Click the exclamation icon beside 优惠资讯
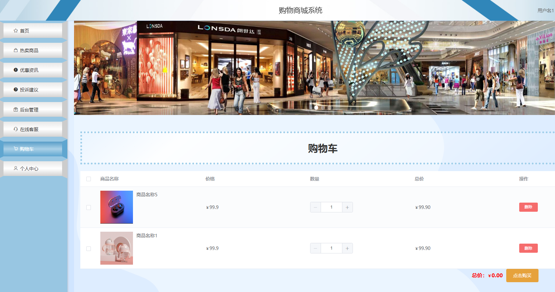Viewport: 555px width, 292px height. (x=16, y=70)
